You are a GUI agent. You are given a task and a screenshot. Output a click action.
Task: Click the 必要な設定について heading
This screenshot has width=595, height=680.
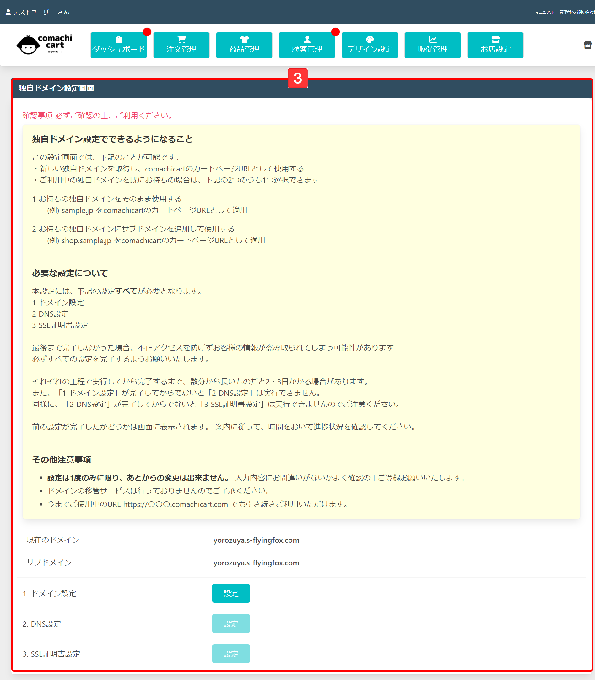70,273
